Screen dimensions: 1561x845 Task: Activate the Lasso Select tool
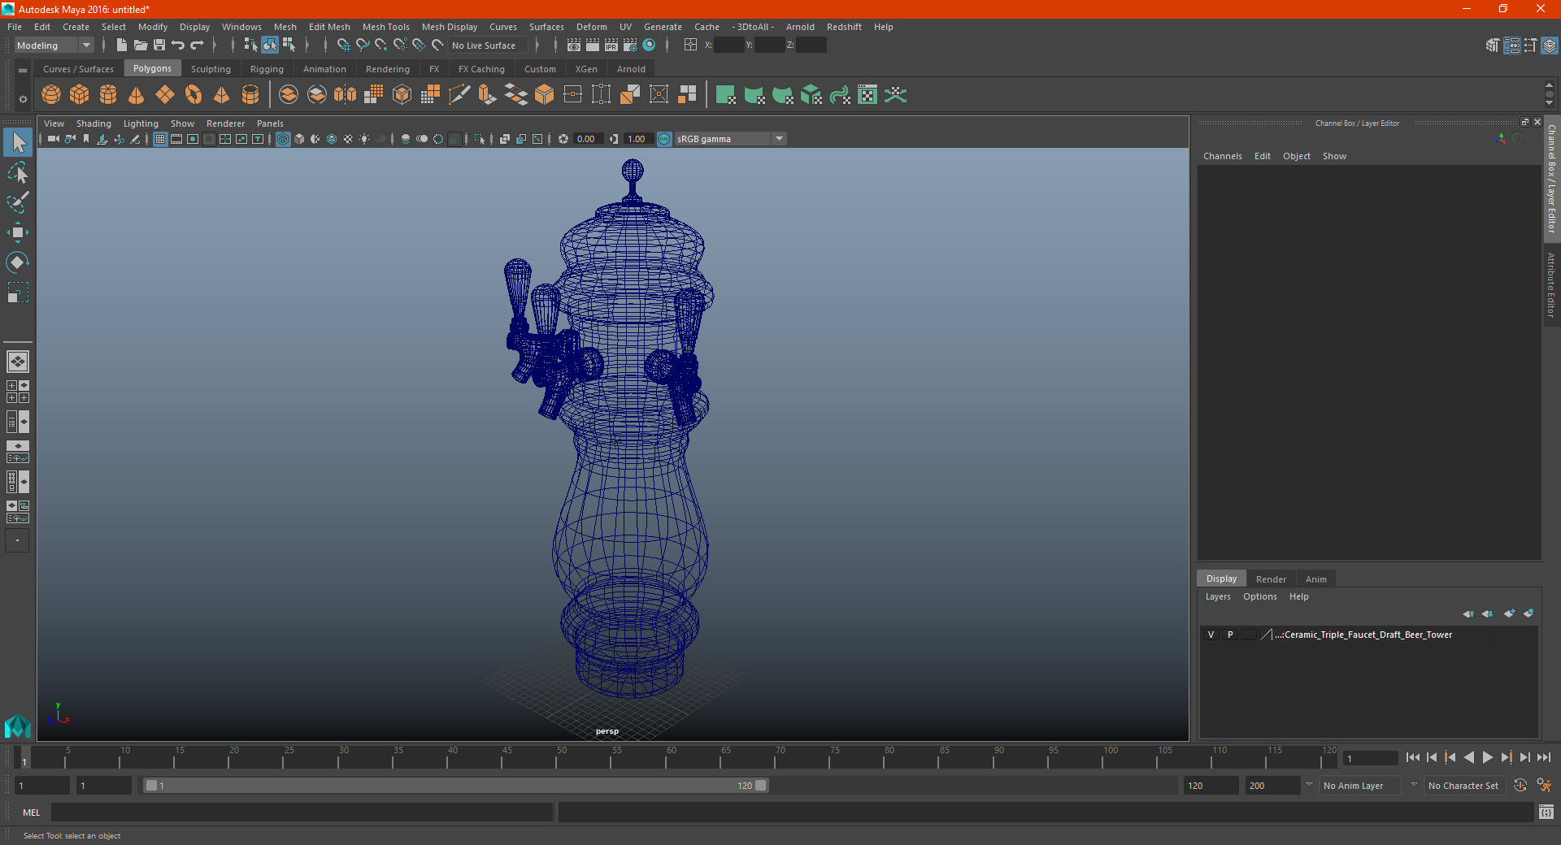[18, 173]
